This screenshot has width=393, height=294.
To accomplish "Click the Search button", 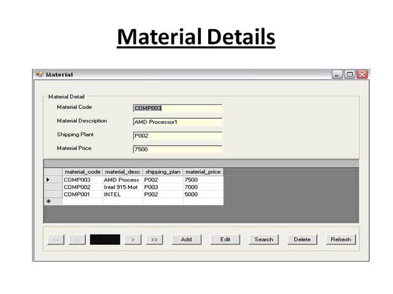I will pos(263,239).
